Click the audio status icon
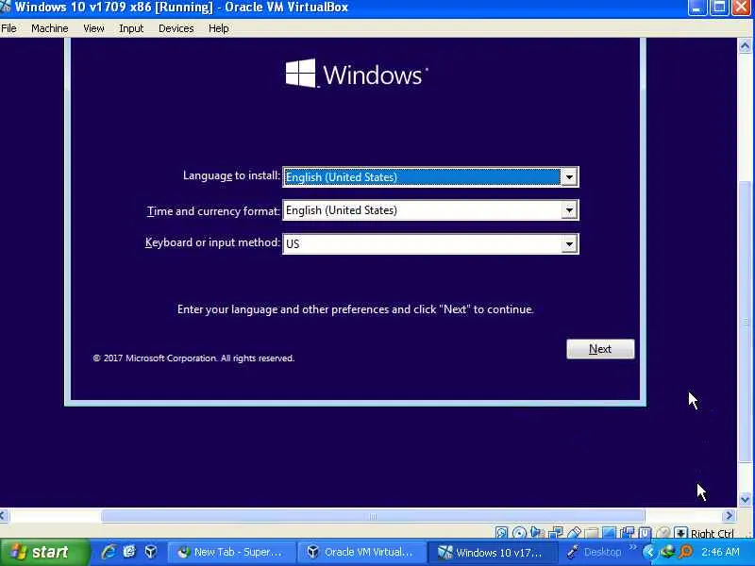Screen dimensions: 755x566 536,532
